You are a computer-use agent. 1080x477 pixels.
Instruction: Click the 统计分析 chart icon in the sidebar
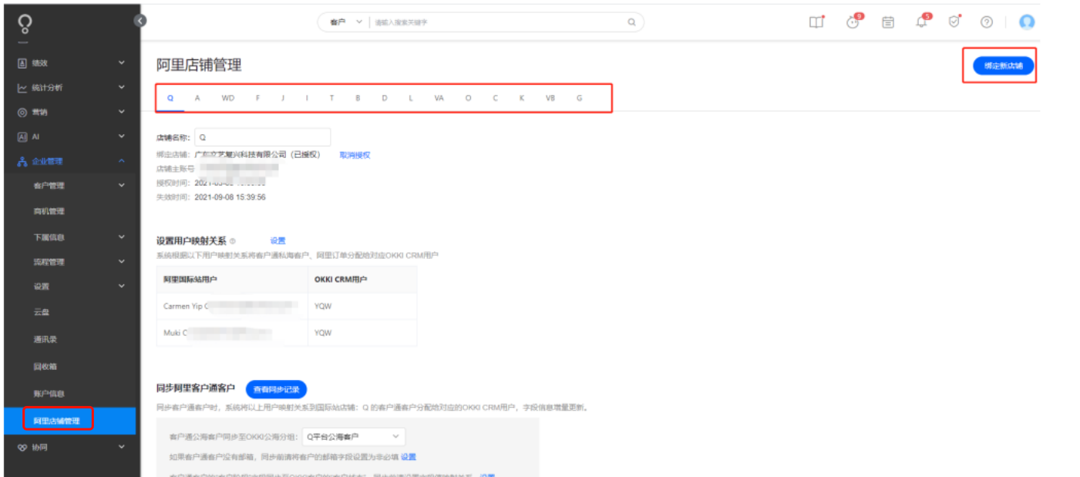[x=22, y=88]
